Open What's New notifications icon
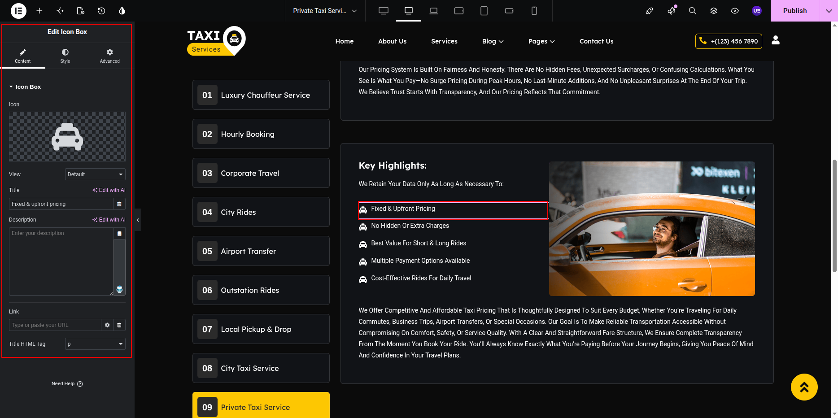 672,11
